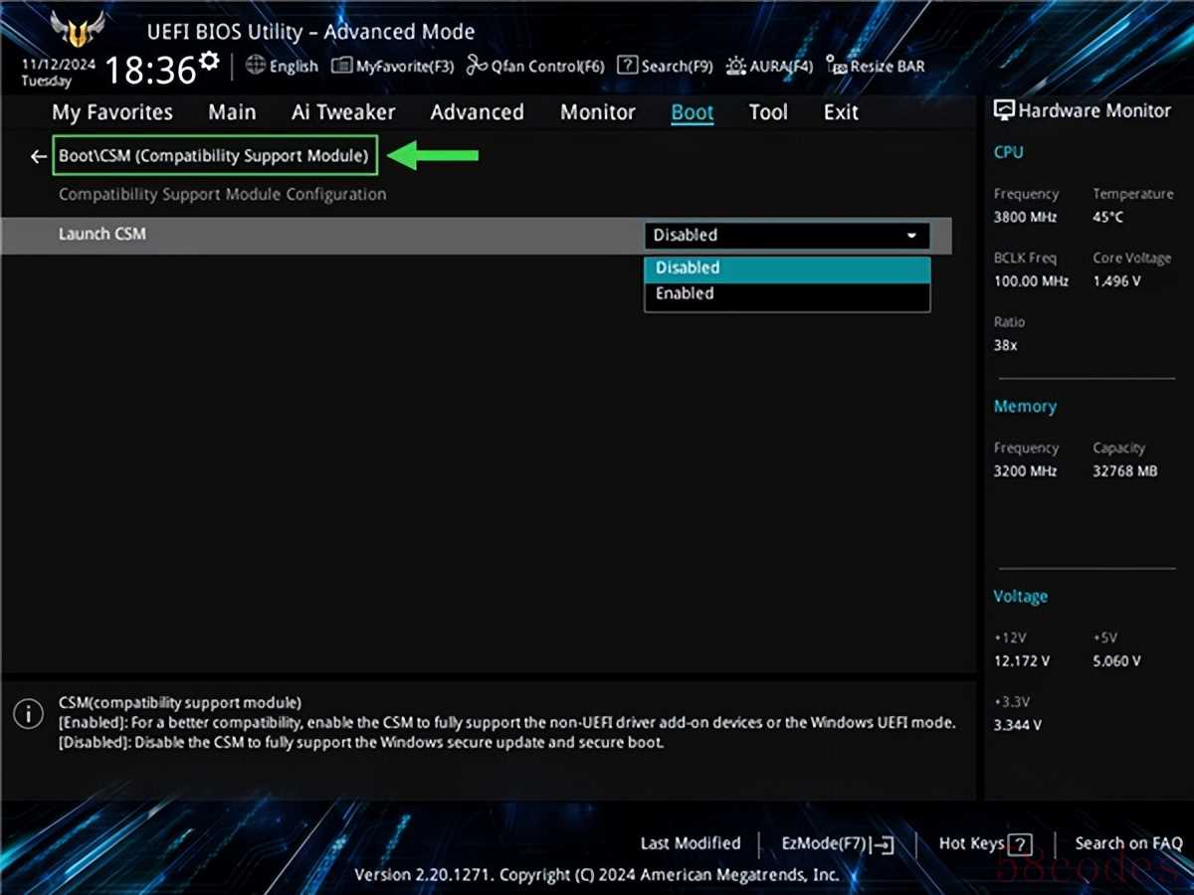Open the Tool tab
The height and width of the screenshot is (895, 1194).
coord(768,112)
